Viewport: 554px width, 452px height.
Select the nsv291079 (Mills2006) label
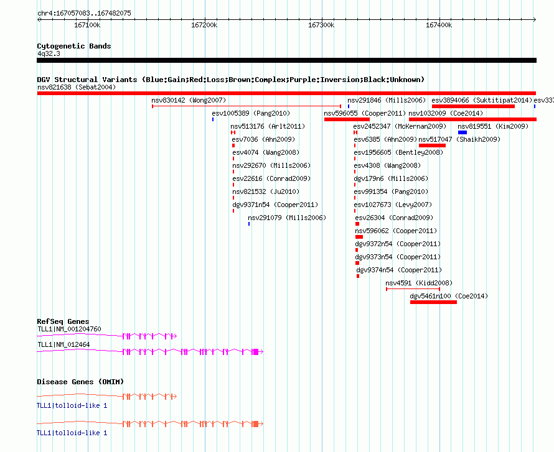pyautogui.click(x=287, y=218)
